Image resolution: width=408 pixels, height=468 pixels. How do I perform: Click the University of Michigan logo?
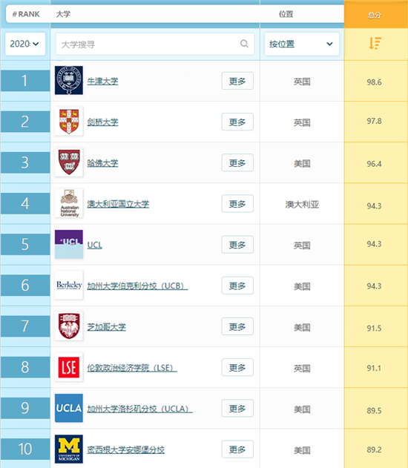pos(69,449)
